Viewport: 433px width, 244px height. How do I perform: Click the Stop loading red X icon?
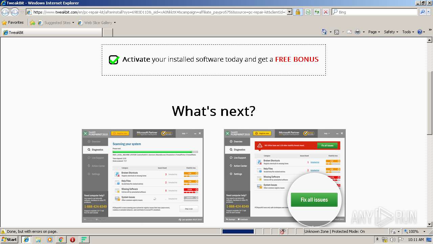point(325,12)
